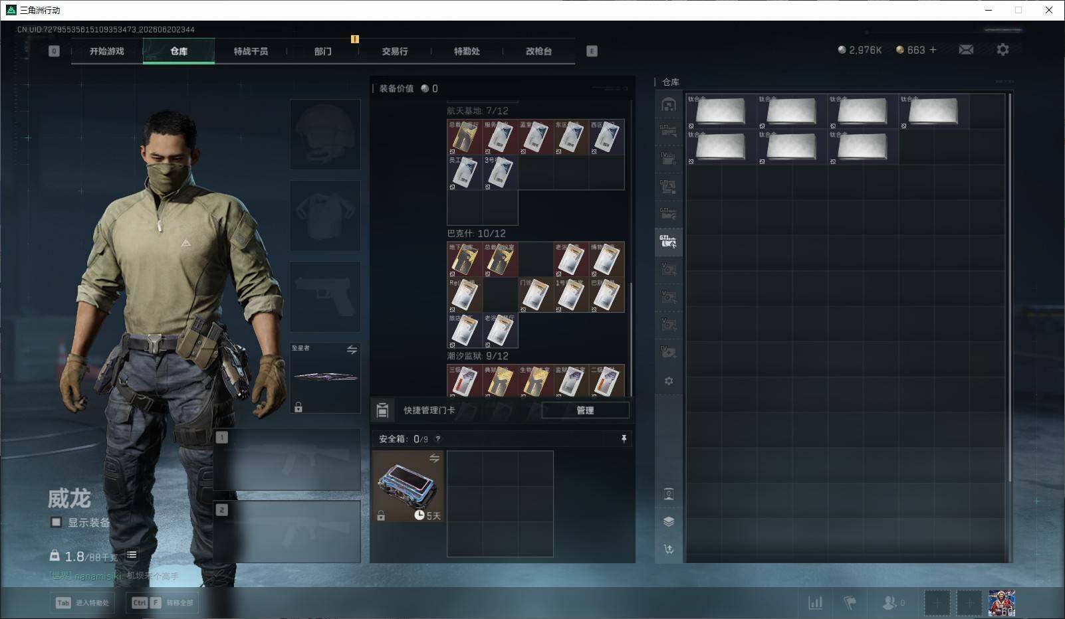
Task: Click the 潮汐监狱: 9/12 heading
Action: pos(477,356)
